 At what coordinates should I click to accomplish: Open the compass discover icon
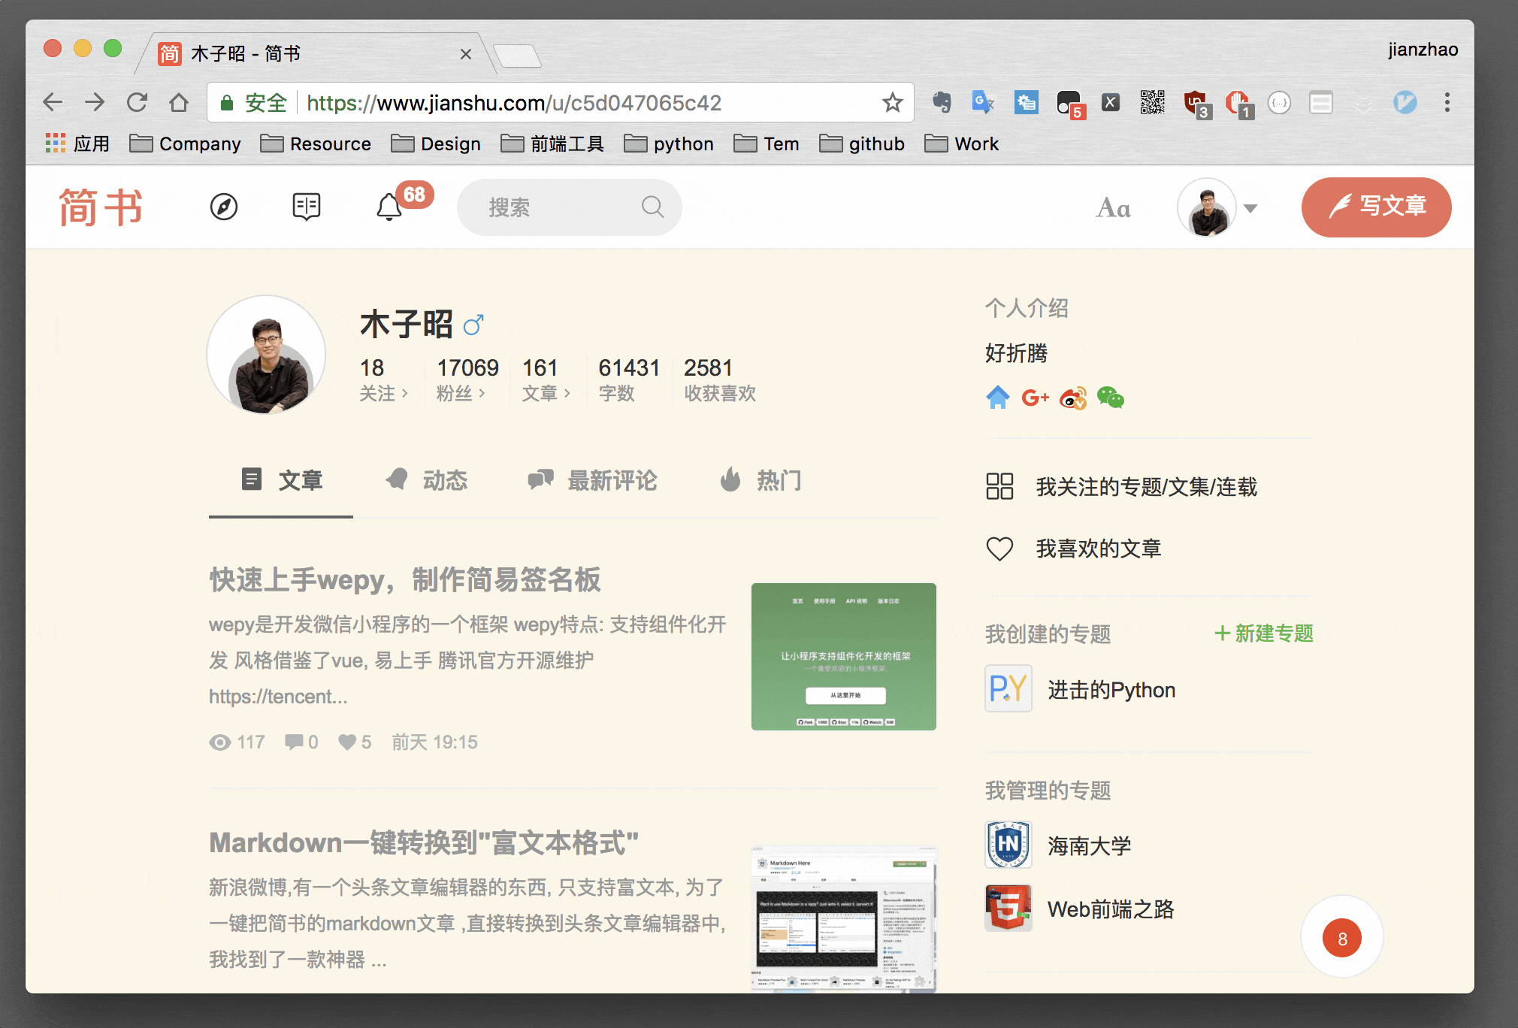coord(224,207)
